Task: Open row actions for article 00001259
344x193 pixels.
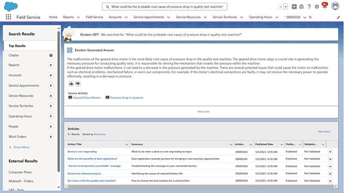Action: [330, 181]
